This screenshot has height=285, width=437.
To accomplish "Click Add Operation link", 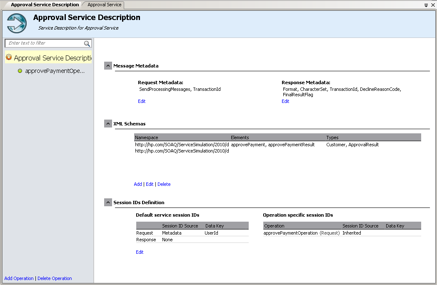I will click(19, 278).
